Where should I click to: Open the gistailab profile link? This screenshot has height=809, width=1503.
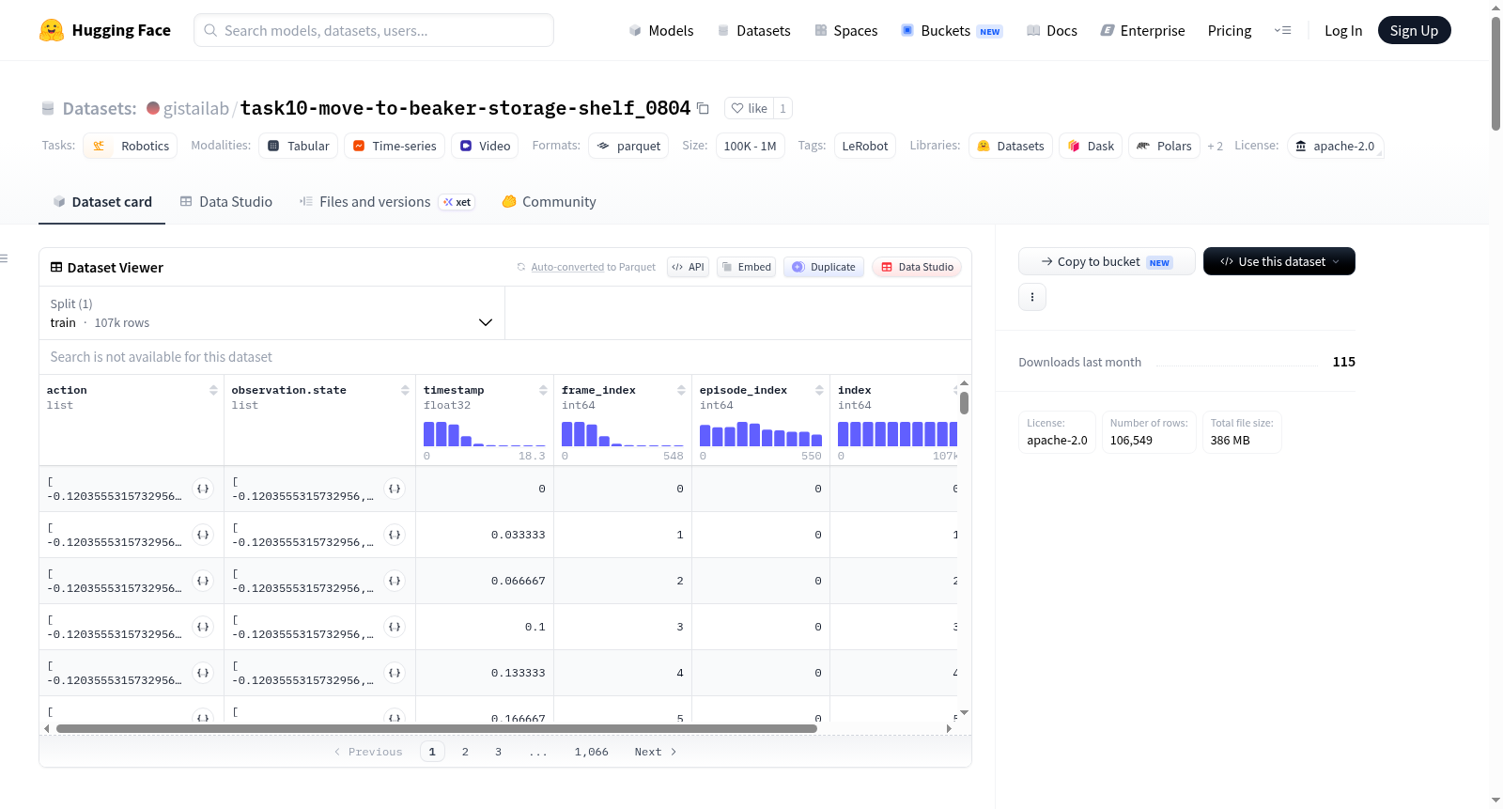(196, 108)
